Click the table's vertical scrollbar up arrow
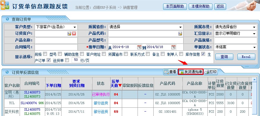Viewport: 260px width, 116px height. click(x=254, y=80)
